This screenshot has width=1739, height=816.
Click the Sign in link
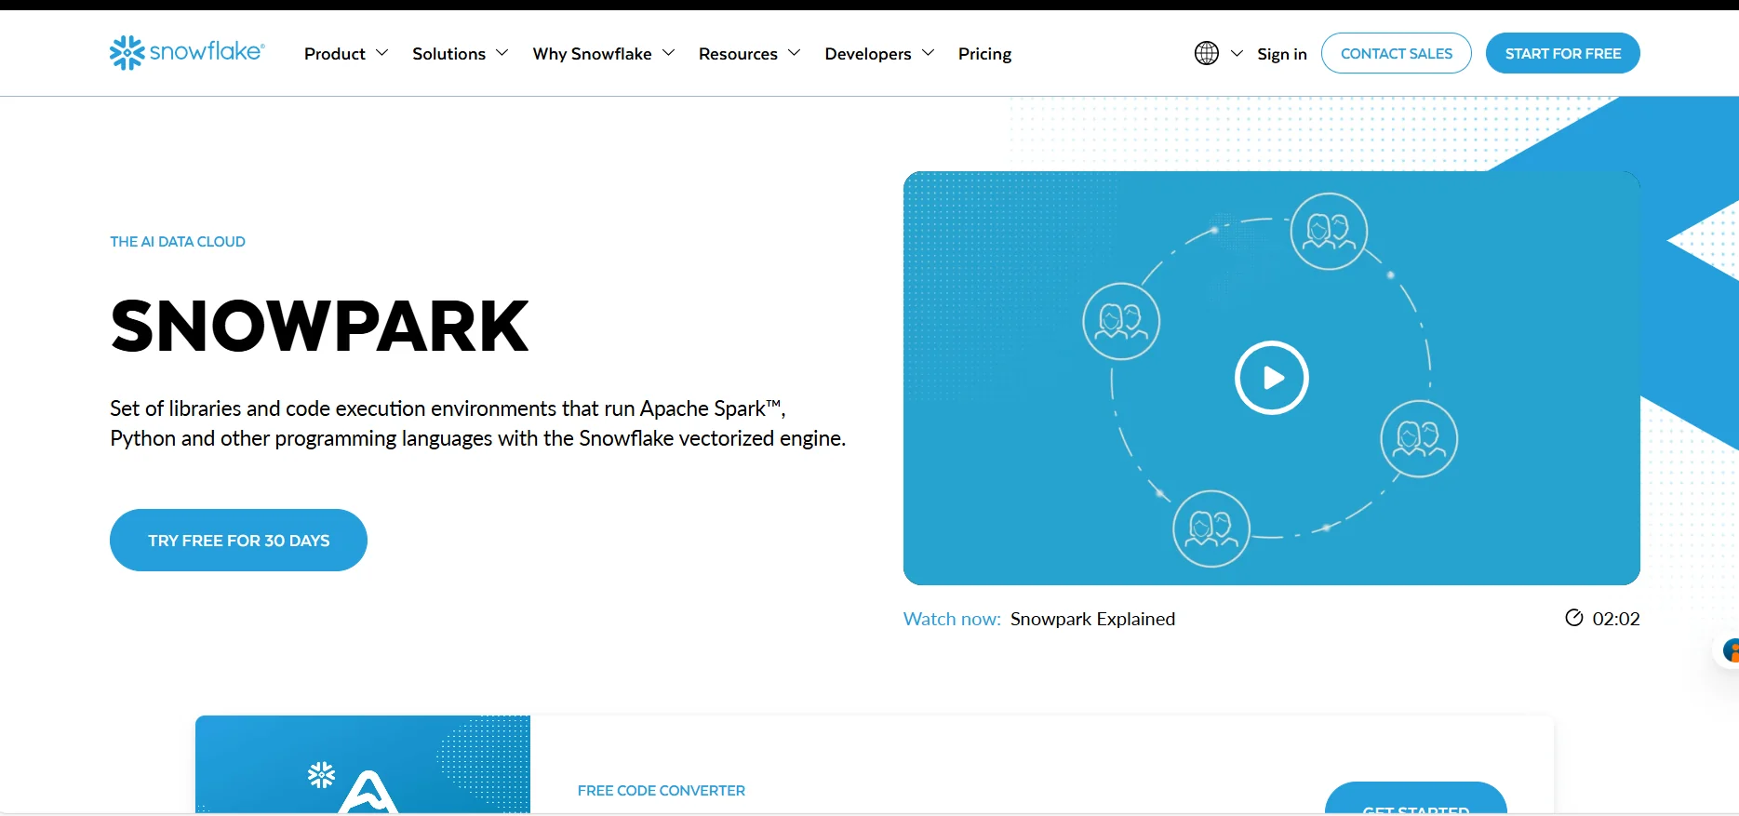(x=1281, y=54)
